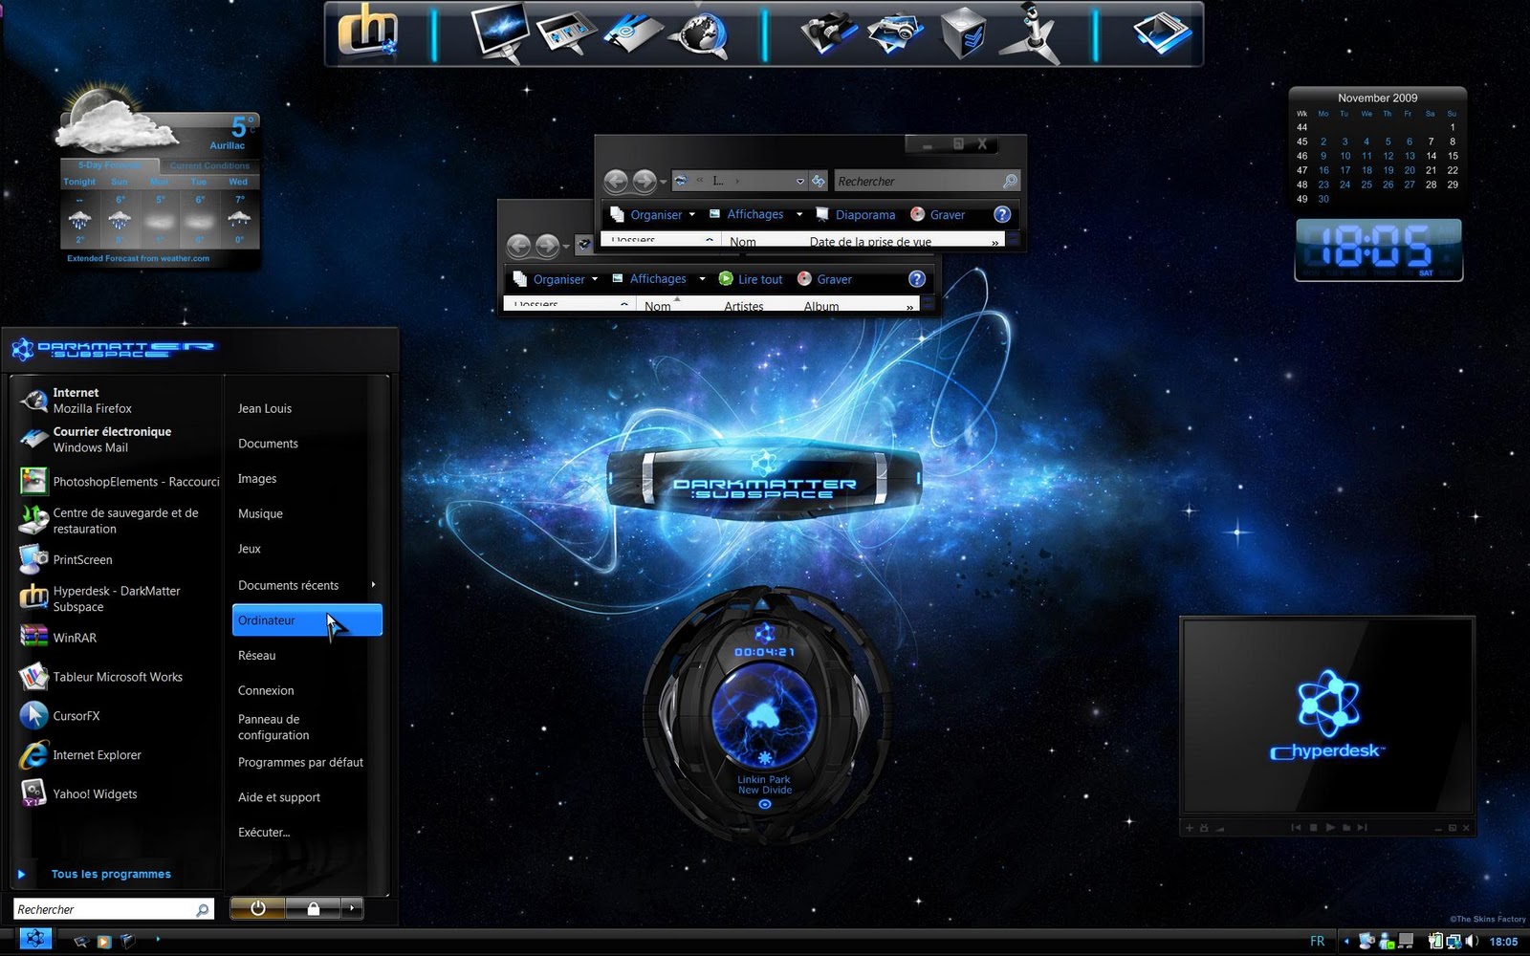Click the show desktop quick launch icon
1530x956 pixels.
click(x=82, y=942)
